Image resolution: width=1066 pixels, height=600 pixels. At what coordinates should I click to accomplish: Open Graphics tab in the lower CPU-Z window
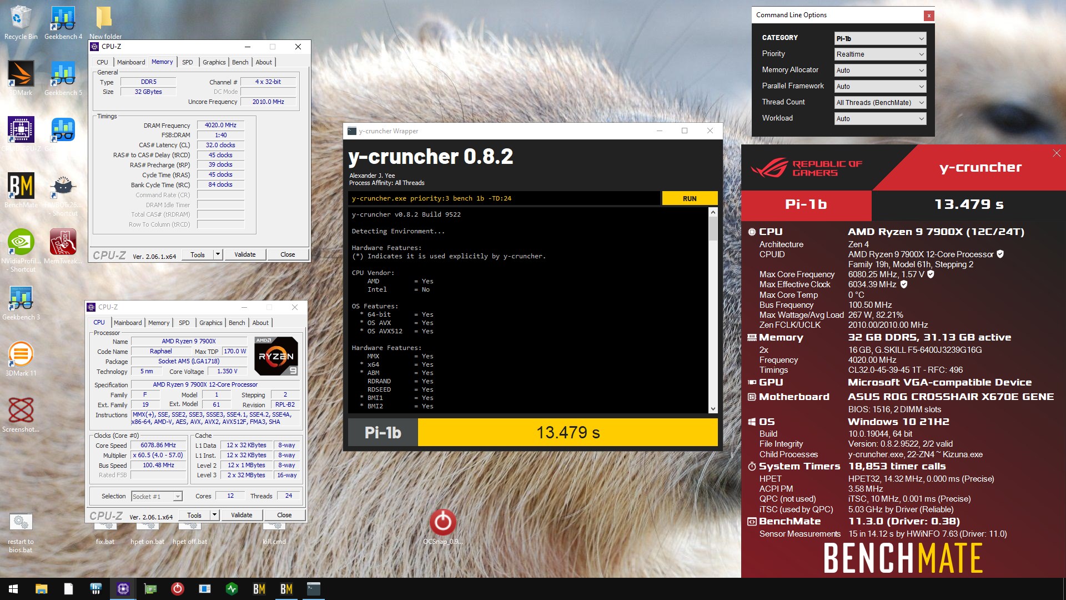(x=211, y=323)
